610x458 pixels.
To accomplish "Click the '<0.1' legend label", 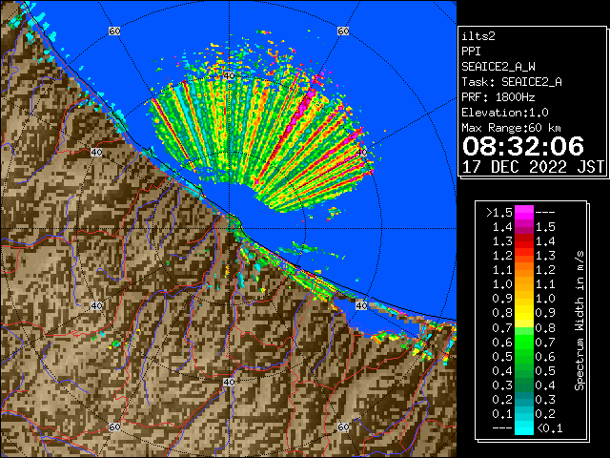I will click(549, 428).
